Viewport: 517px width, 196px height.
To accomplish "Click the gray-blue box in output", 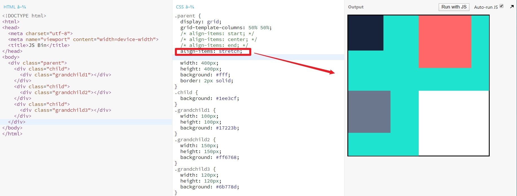I will click(x=369, y=112).
